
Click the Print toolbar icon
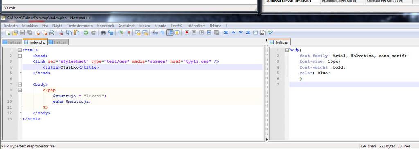[x=52, y=33]
